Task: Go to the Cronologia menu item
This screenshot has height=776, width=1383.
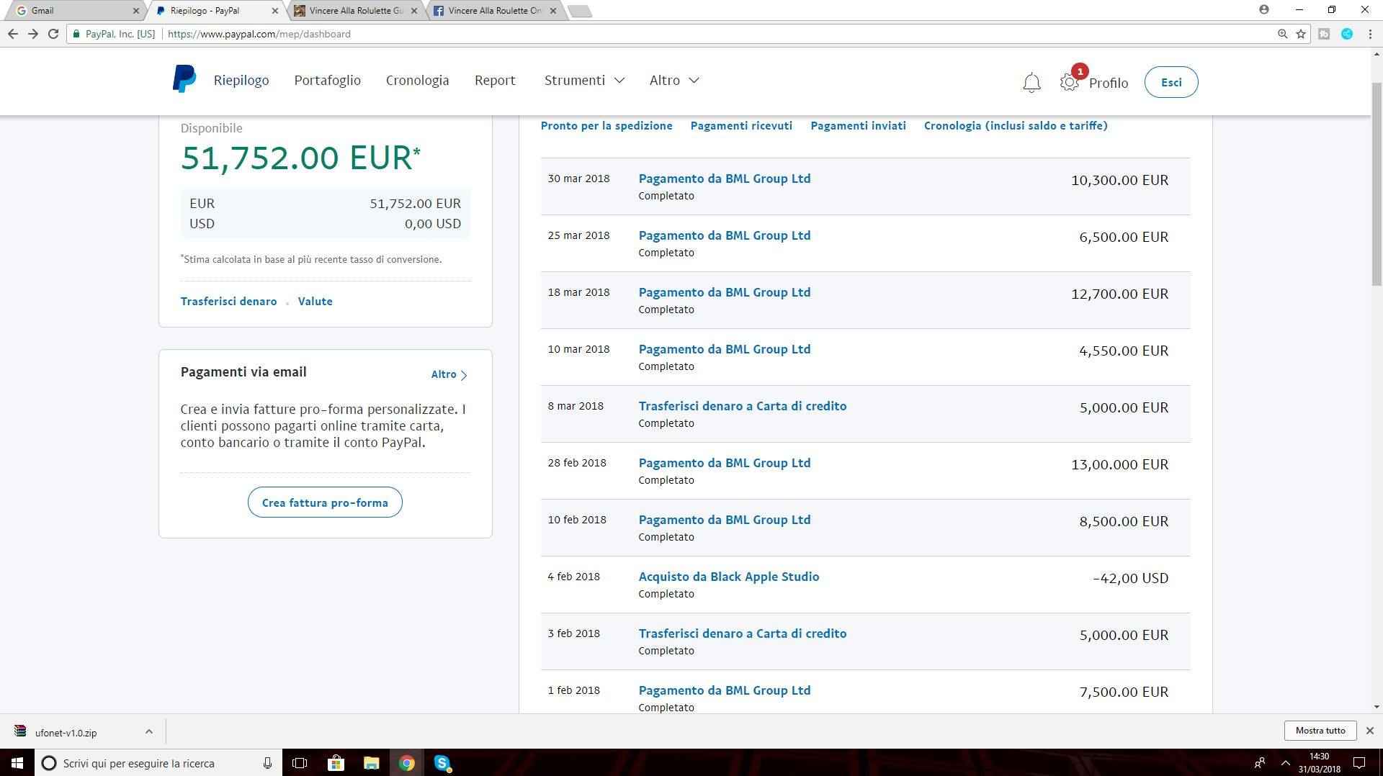Action: coord(417,81)
